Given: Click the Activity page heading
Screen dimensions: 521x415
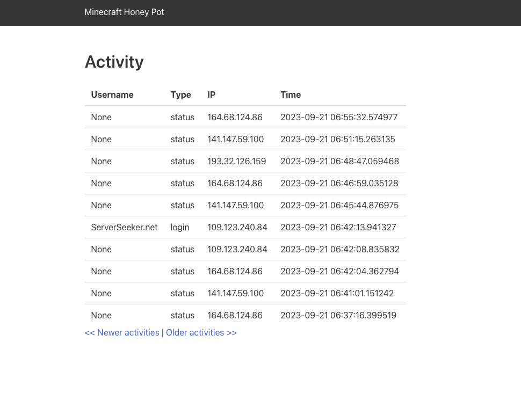Looking at the screenshot, I should coord(114,62).
